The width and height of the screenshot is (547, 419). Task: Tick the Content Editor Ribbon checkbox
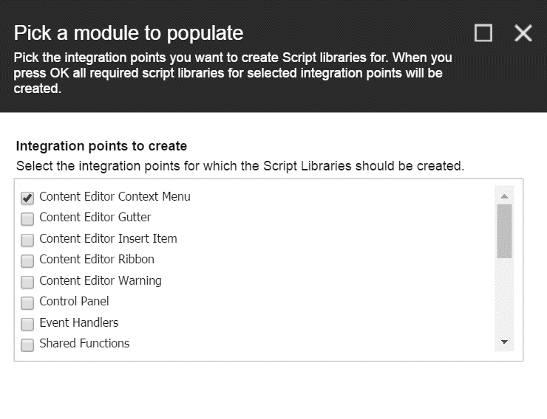27,260
